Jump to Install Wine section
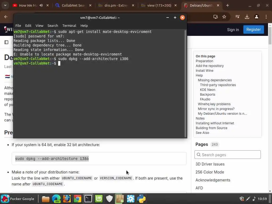Viewport: 272px width, 204px height. pos(205,71)
